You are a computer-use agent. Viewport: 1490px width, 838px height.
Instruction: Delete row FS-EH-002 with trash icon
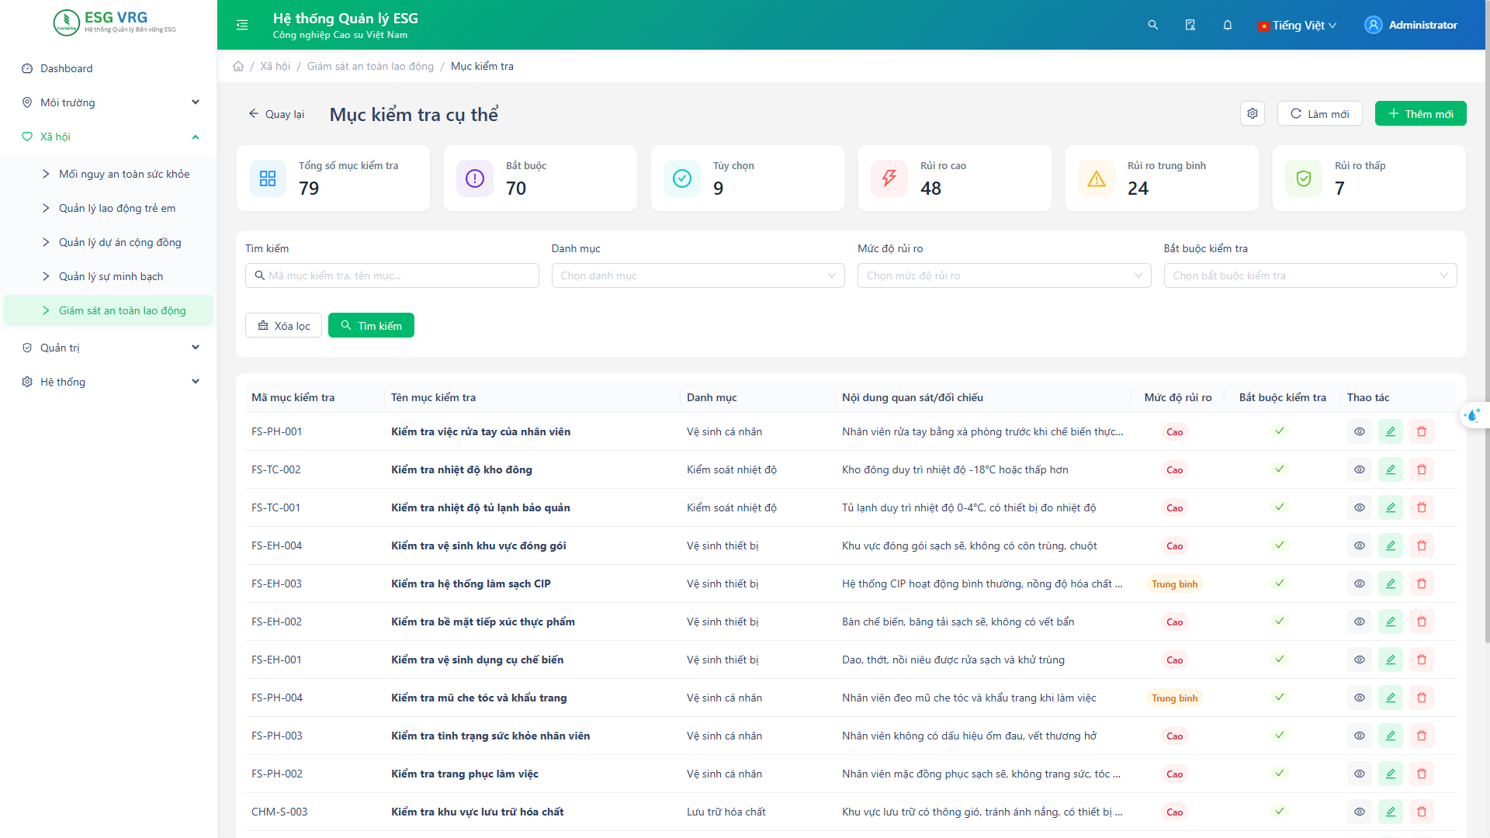[x=1422, y=622]
